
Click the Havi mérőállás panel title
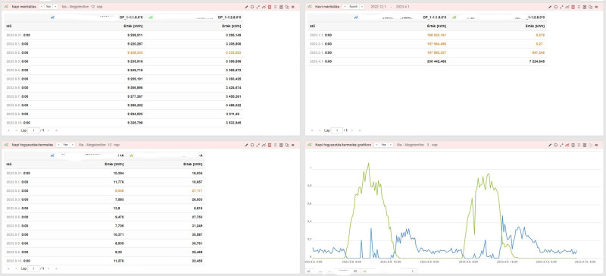coord(327,7)
